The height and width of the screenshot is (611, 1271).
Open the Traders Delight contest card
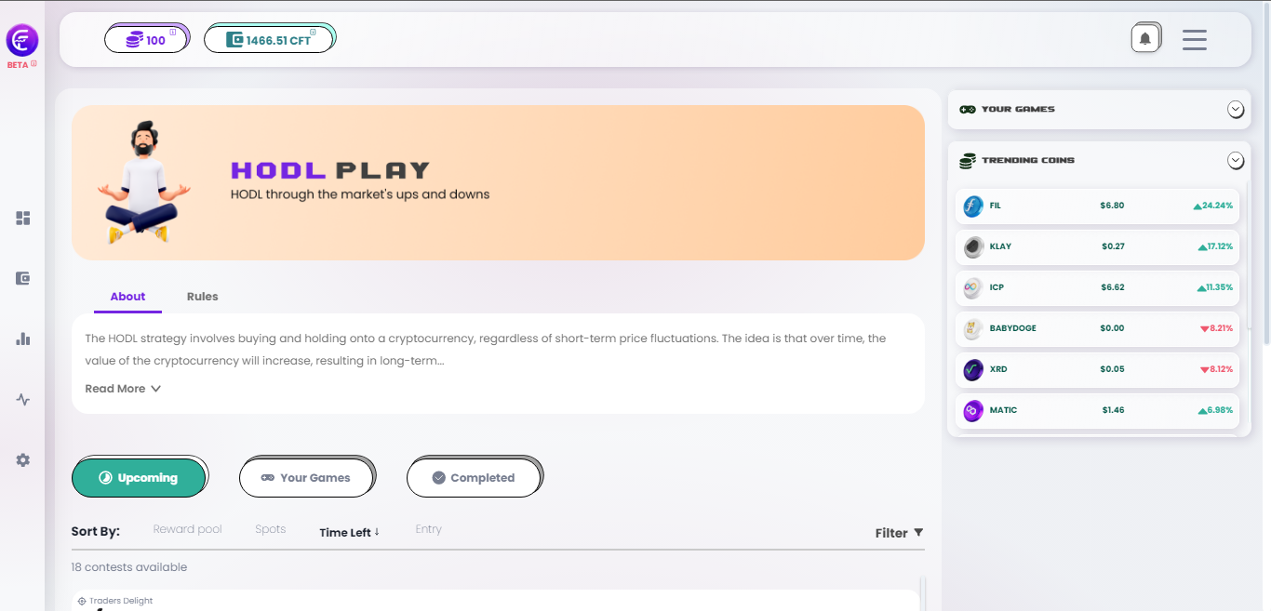click(x=121, y=600)
